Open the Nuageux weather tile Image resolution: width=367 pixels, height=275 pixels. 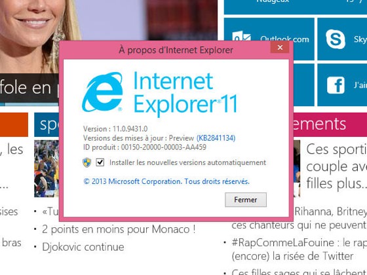(296, 7)
